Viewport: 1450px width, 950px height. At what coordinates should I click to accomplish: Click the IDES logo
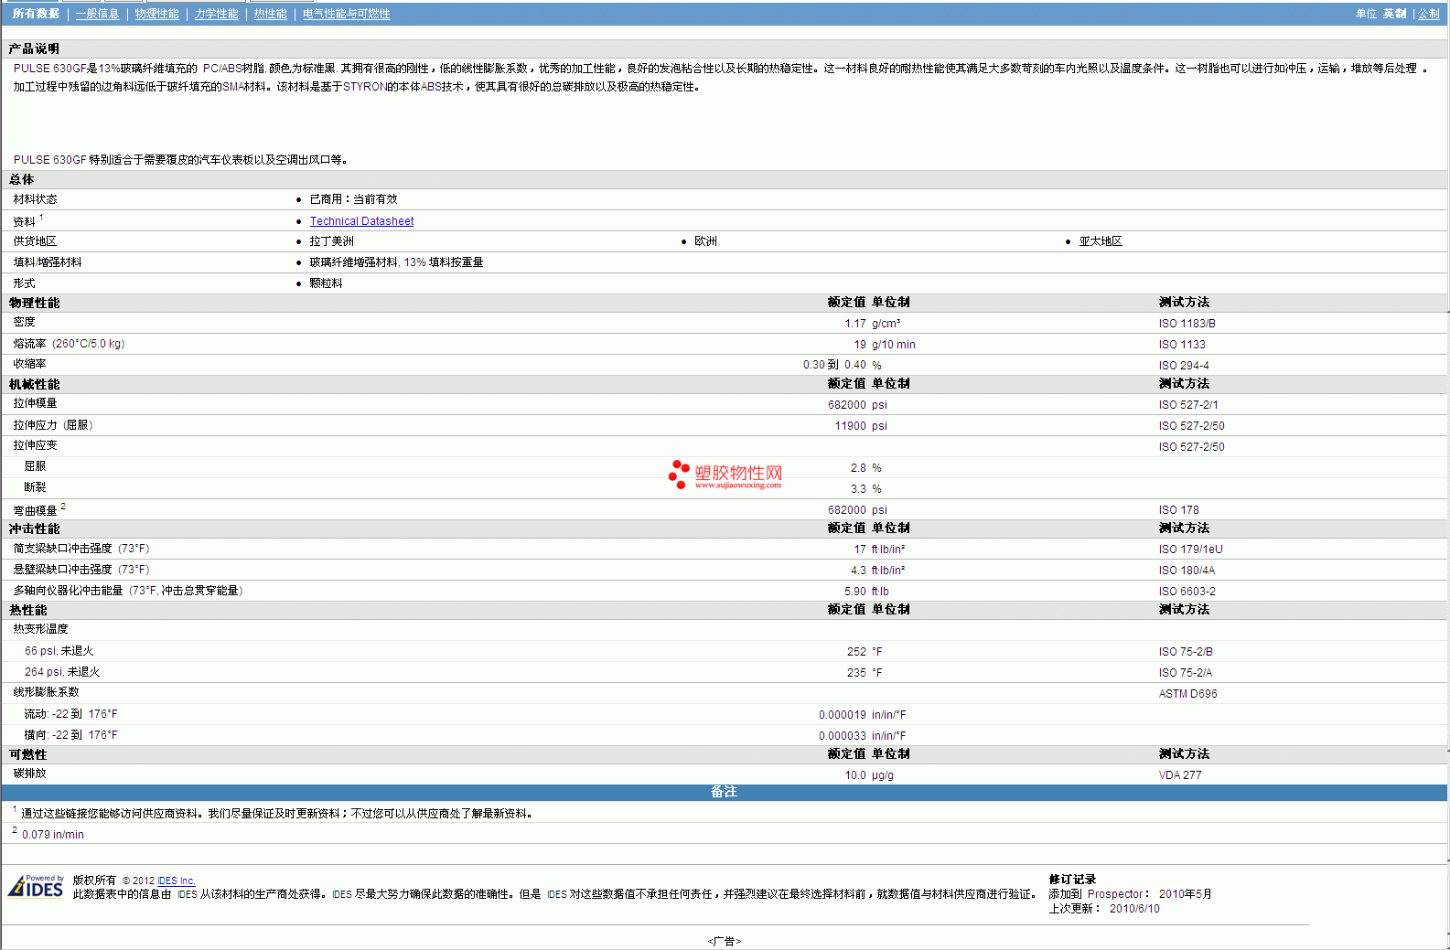tap(36, 886)
